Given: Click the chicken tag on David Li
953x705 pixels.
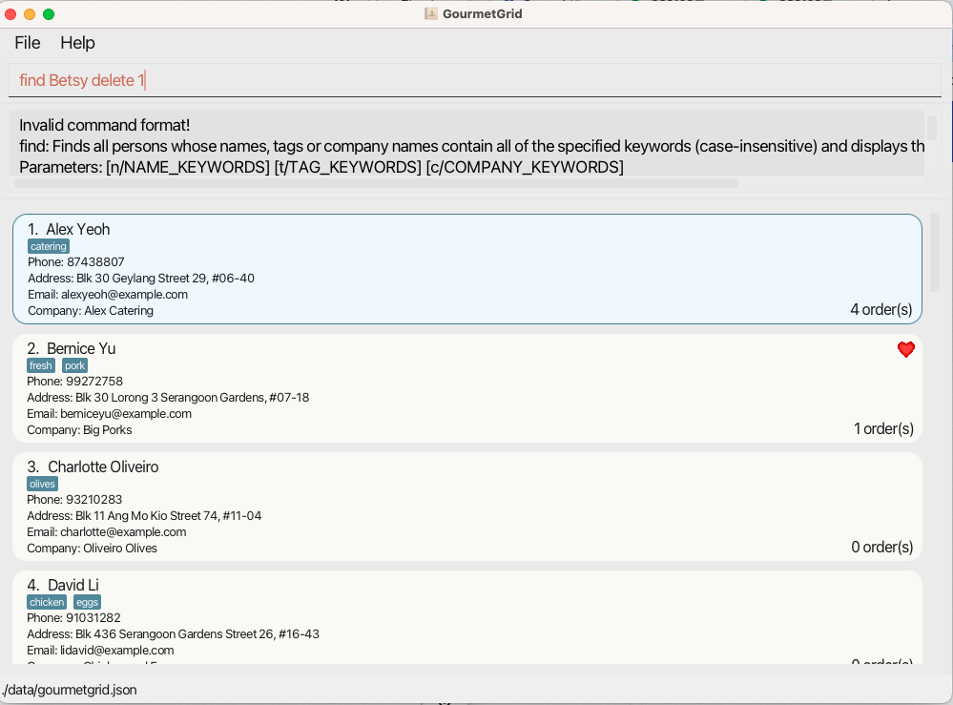Looking at the screenshot, I should (x=47, y=602).
